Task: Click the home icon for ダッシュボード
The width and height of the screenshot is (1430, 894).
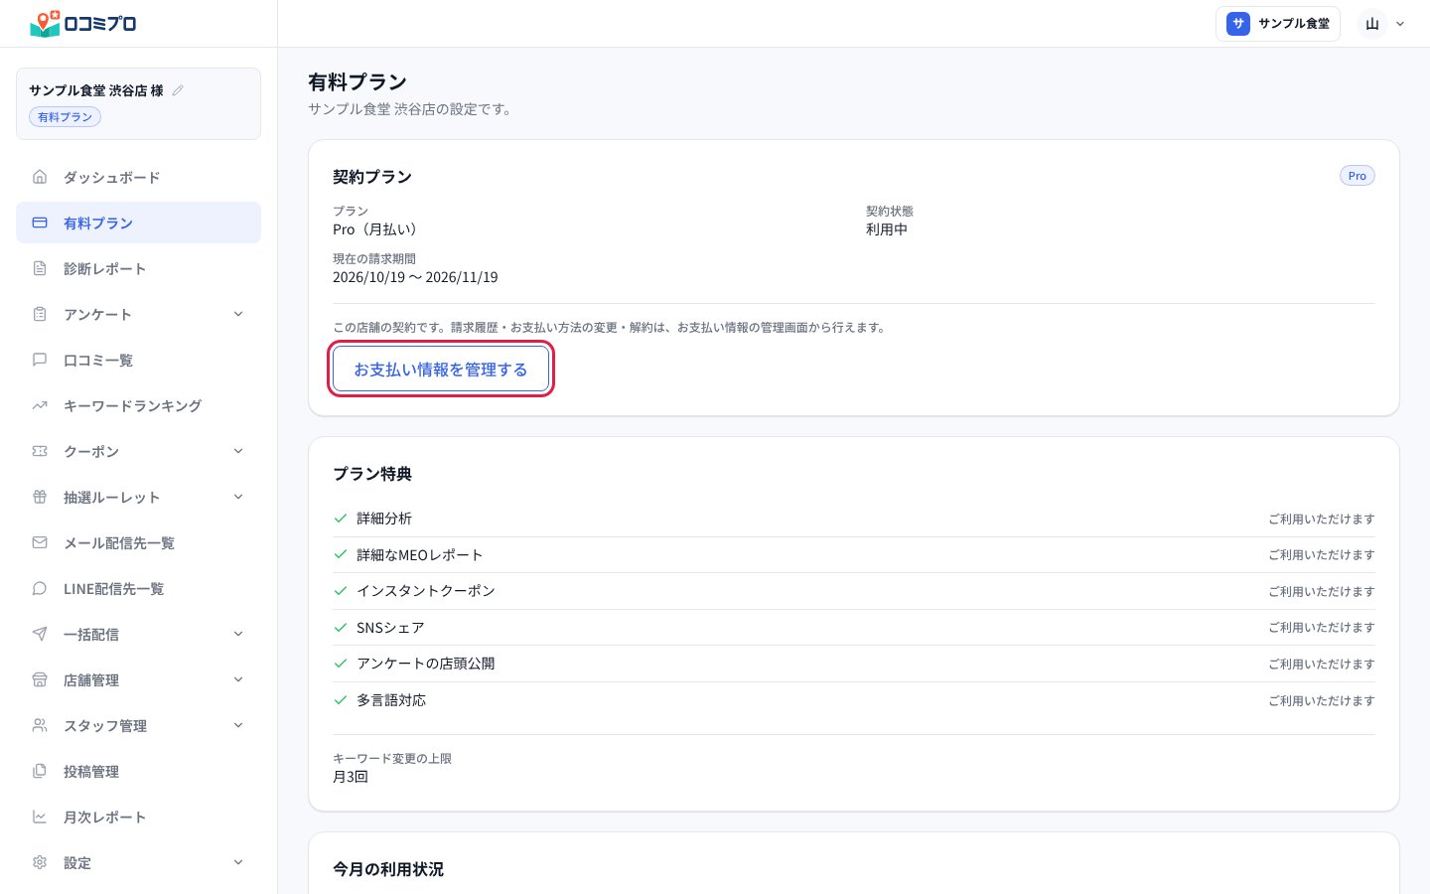Action: point(40,177)
